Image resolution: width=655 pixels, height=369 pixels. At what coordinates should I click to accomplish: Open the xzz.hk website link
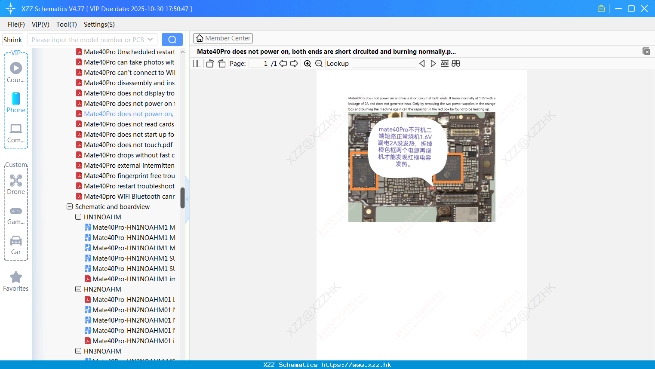(x=356, y=365)
